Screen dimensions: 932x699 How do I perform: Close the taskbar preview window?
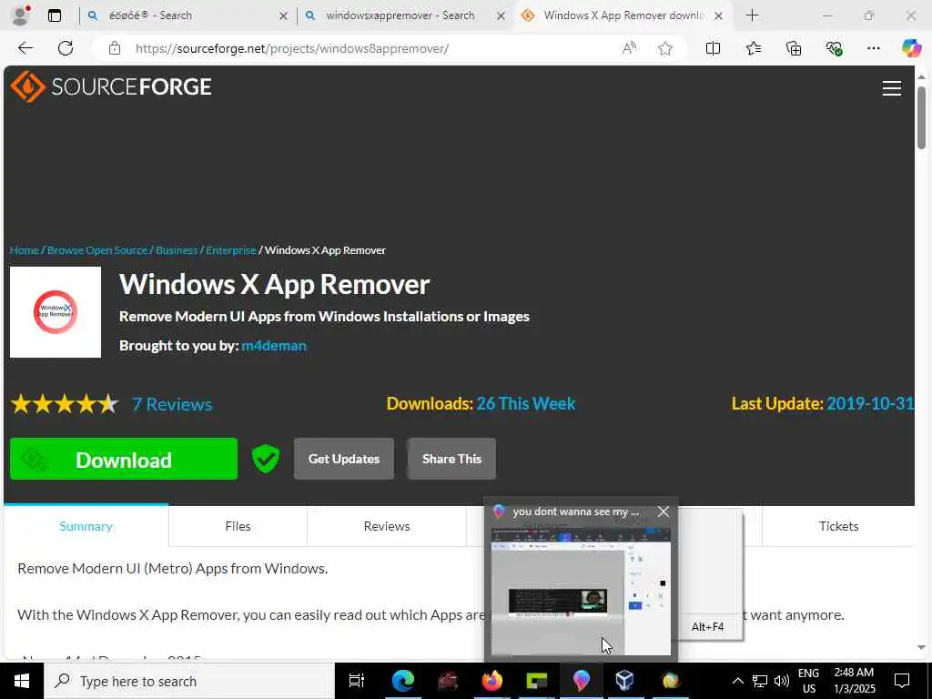[x=664, y=512]
